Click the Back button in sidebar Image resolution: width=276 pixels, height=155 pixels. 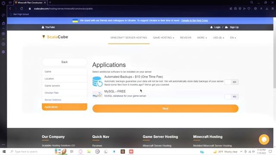64,62
